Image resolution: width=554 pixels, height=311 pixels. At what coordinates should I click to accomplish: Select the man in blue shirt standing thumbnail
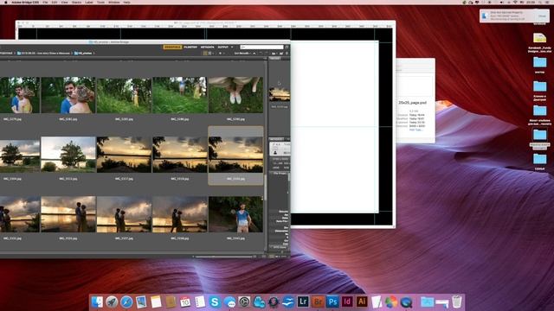coord(235,214)
